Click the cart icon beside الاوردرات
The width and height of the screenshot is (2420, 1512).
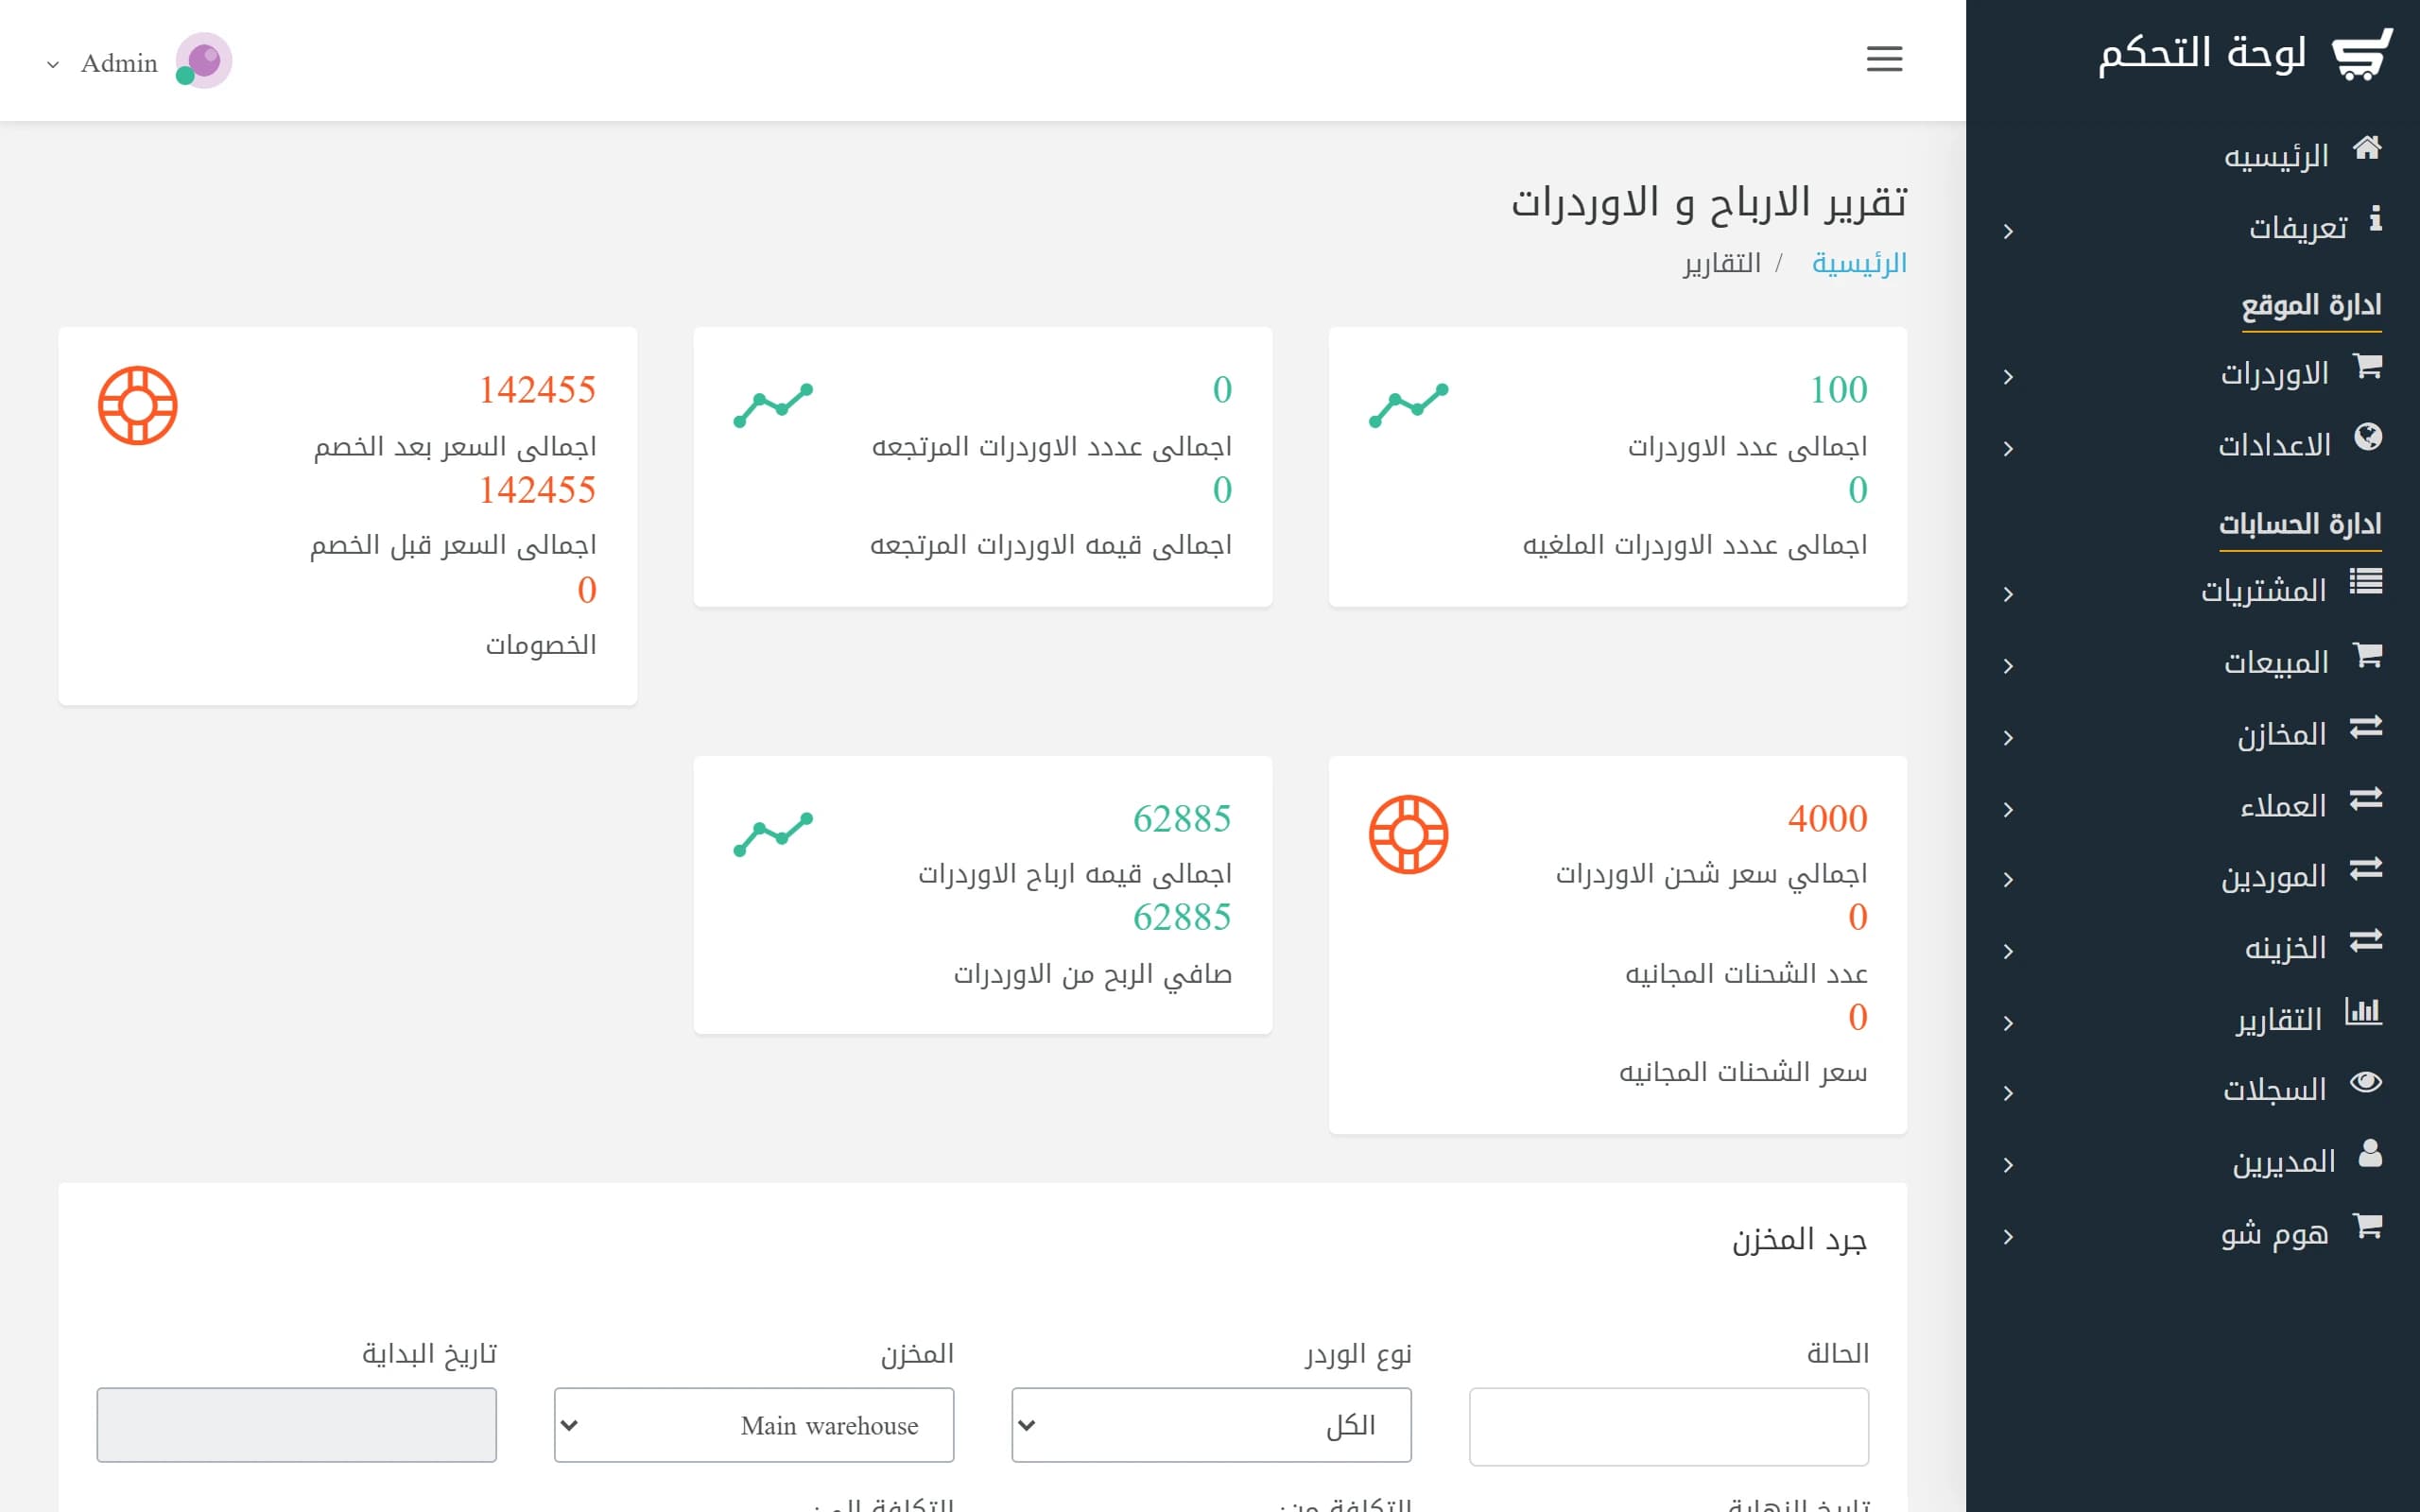tap(2367, 365)
